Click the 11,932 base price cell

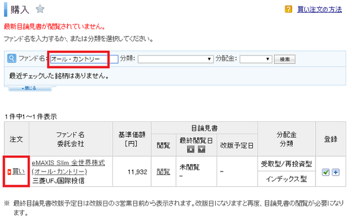pos(131,172)
